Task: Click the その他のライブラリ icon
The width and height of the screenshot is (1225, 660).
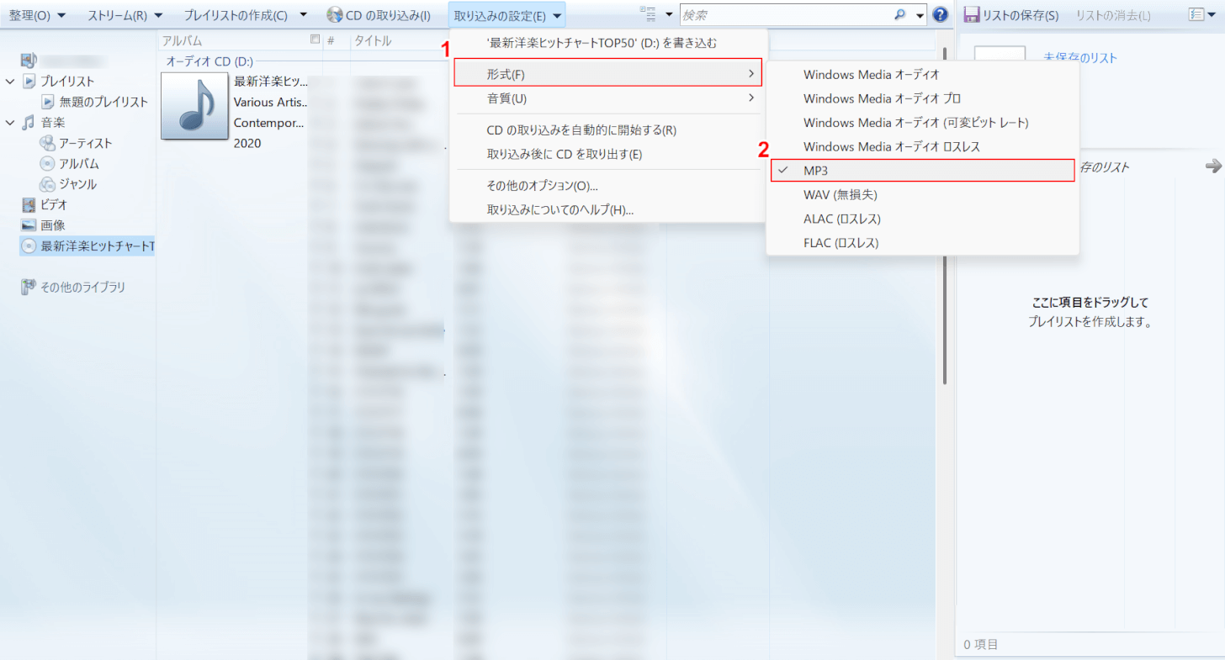Action: pyautogui.click(x=29, y=287)
